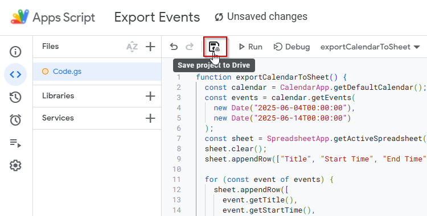Click the unsaved orange dot beside Code.gs
This screenshot has width=427, height=216.
45,72
